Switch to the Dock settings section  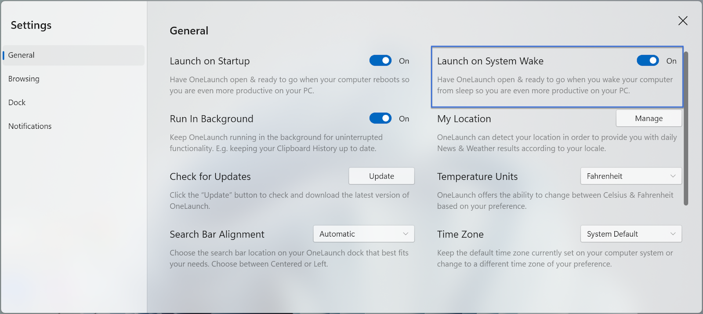click(17, 102)
